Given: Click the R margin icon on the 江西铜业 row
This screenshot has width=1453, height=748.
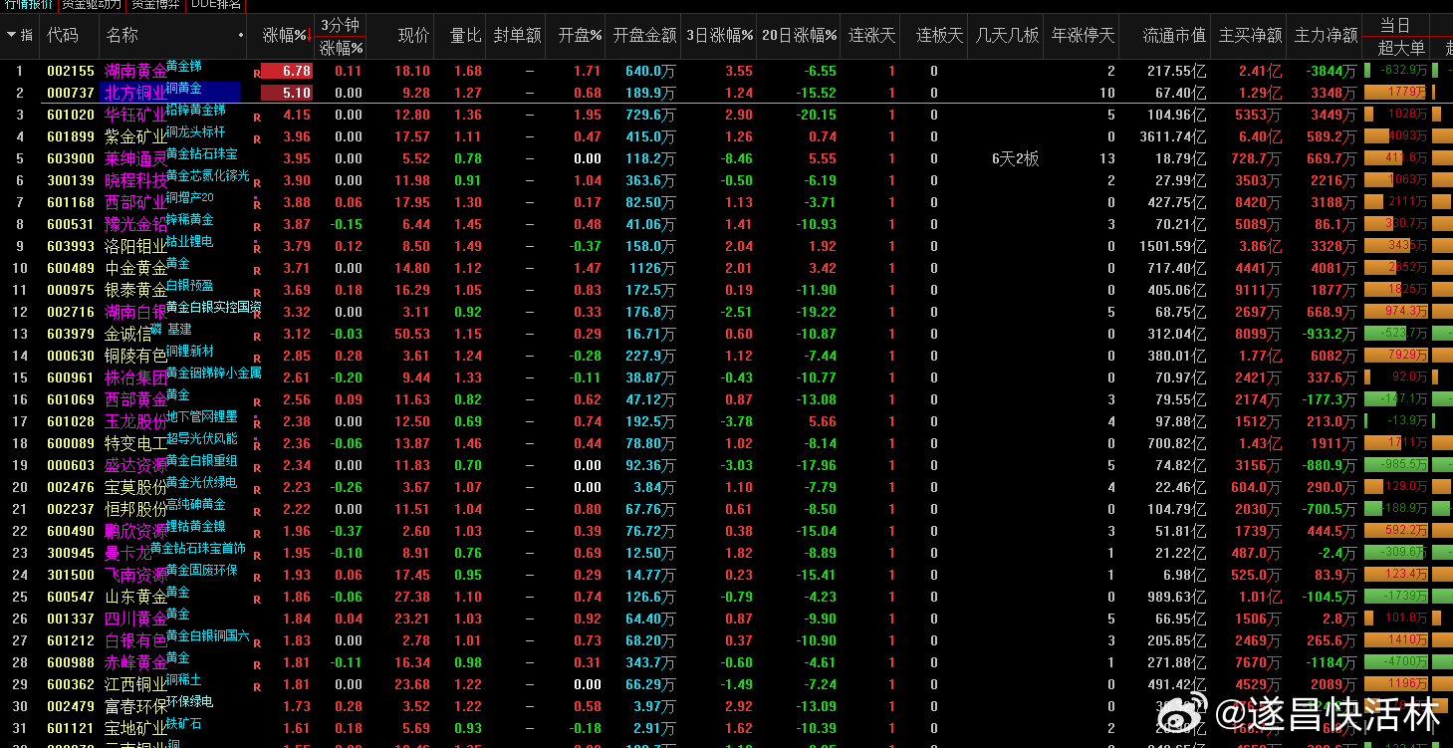Looking at the screenshot, I should (257, 686).
